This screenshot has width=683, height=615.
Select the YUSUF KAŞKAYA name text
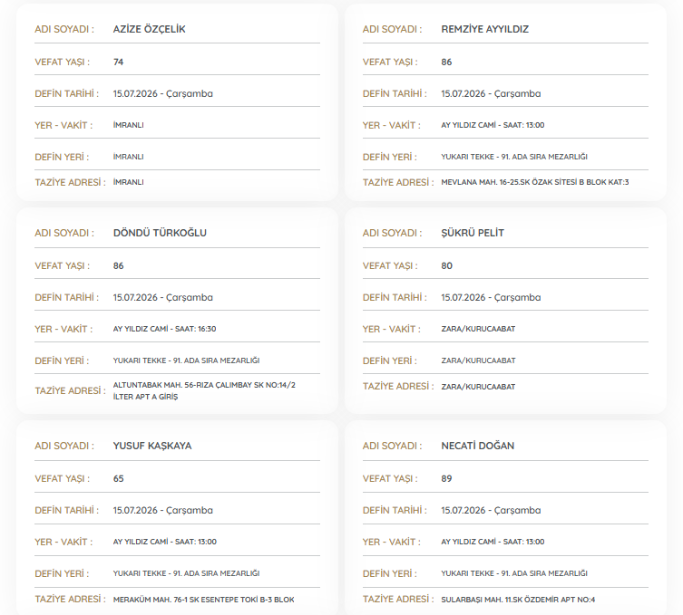coord(152,446)
